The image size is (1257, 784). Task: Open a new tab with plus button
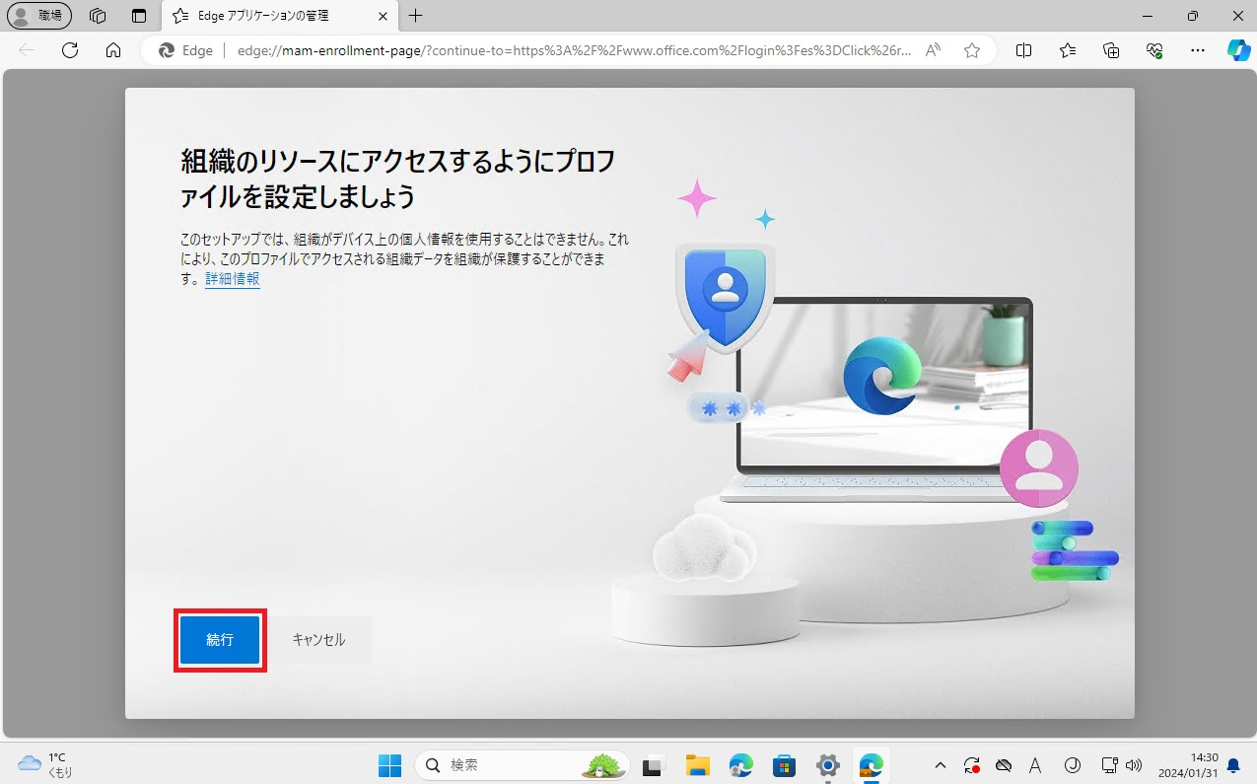416,16
